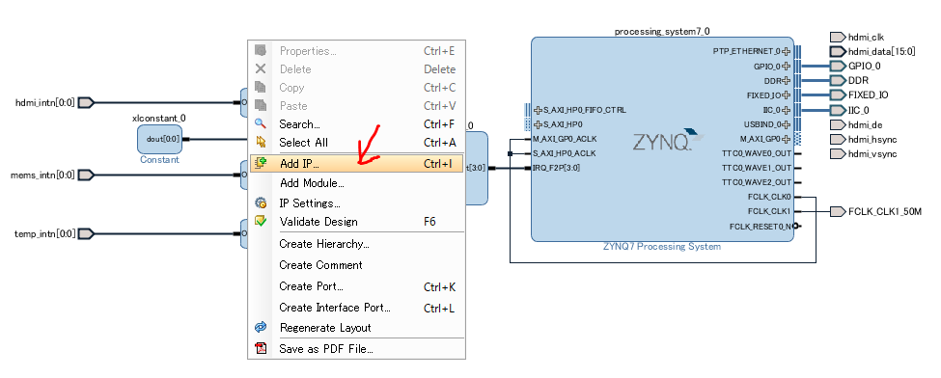Click the Save as PDF File icon

point(261,349)
